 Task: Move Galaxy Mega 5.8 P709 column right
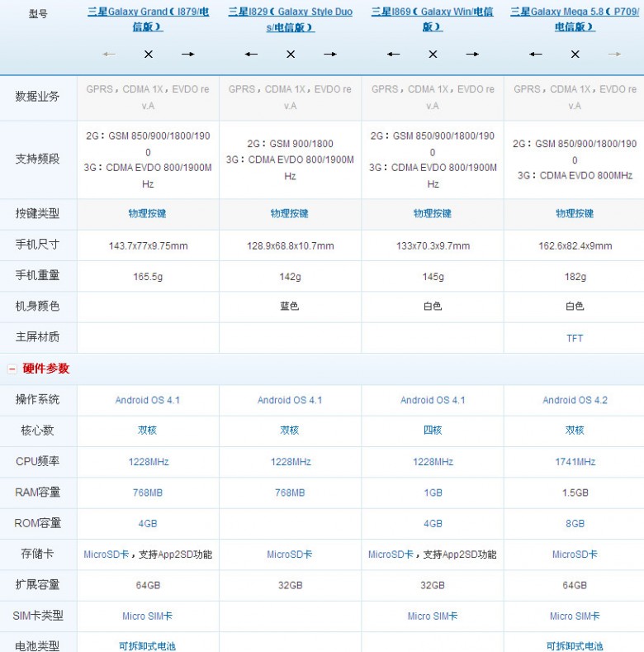tap(614, 54)
